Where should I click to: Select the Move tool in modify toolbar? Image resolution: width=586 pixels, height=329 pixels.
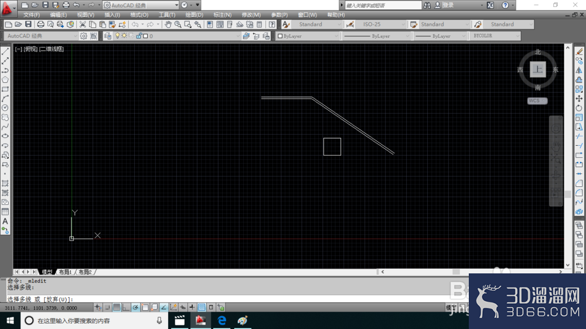click(579, 98)
